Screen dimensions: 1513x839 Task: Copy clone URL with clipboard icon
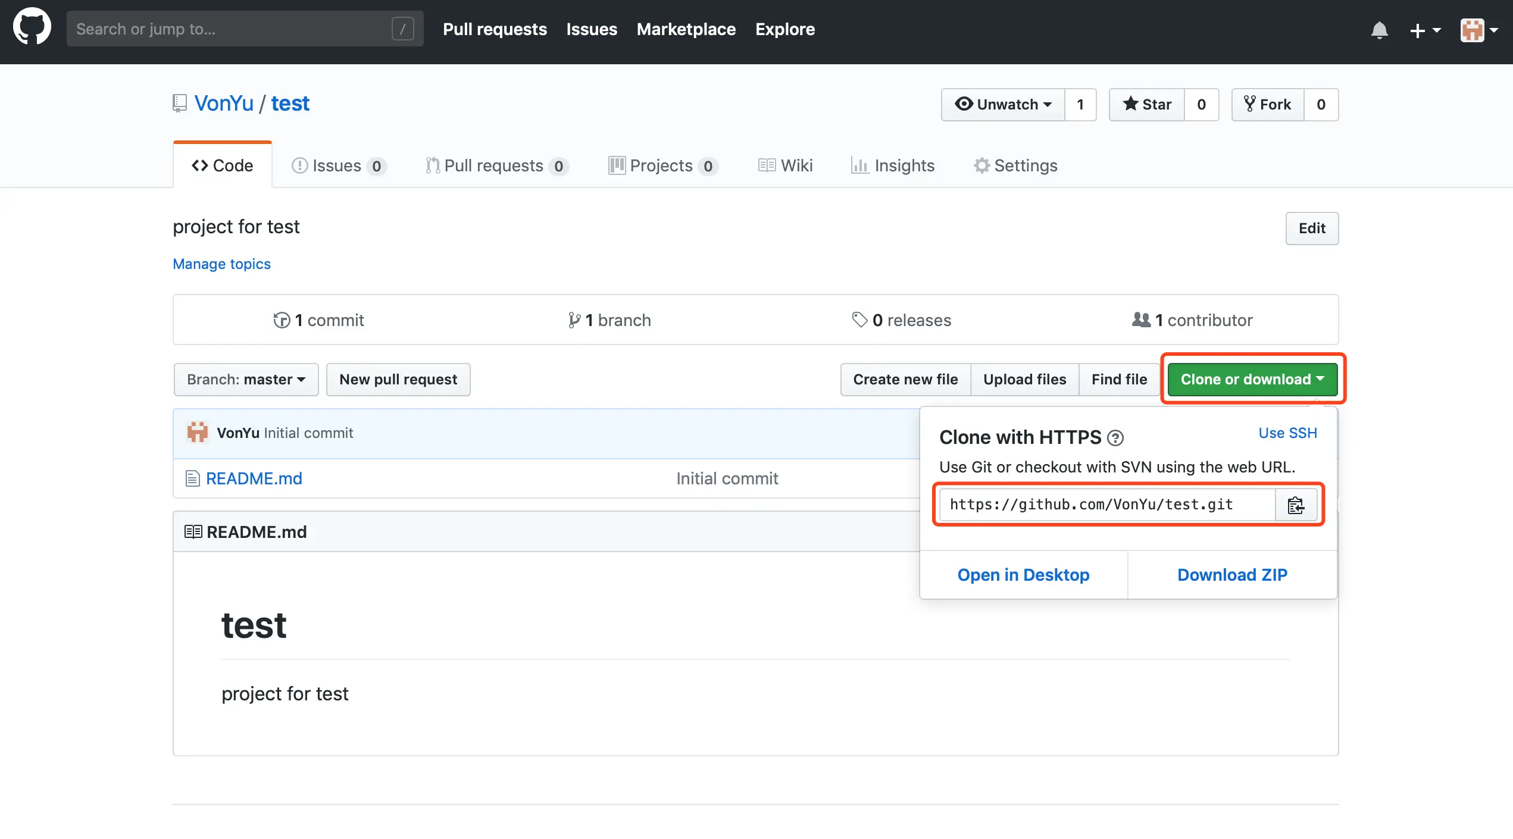pyautogui.click(x=1296, y=505)
